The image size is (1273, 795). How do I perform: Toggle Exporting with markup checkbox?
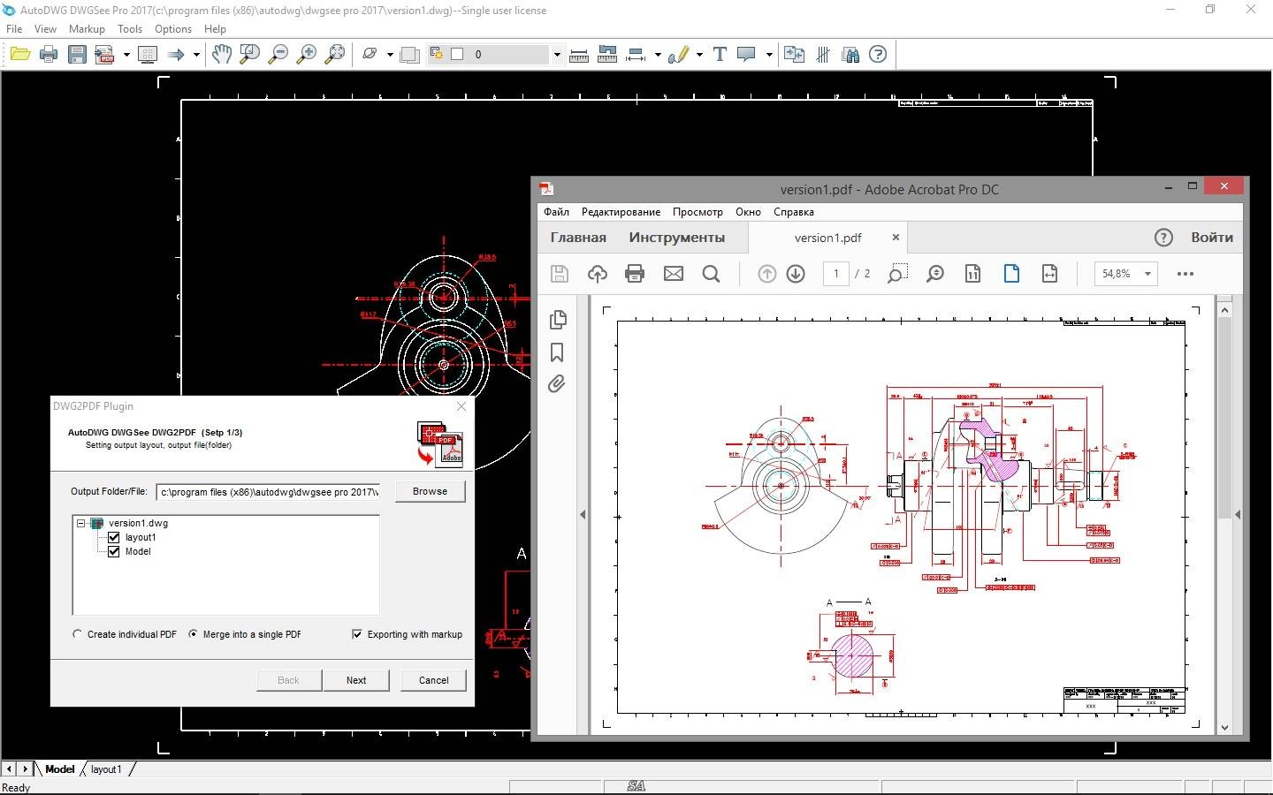357,634
